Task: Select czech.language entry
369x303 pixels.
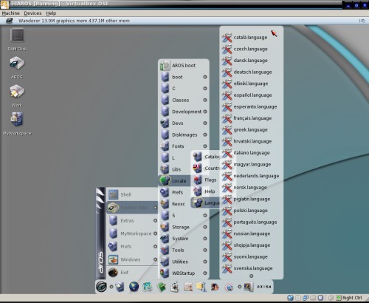Action: 251,49
